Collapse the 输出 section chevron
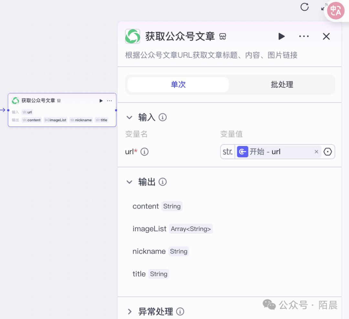This screenshot has width=349, height=319. tap(129, 182)
